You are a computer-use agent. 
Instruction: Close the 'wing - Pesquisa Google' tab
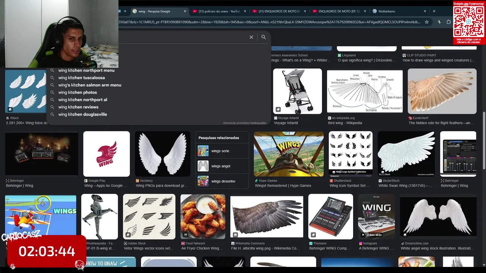point(185,11)
